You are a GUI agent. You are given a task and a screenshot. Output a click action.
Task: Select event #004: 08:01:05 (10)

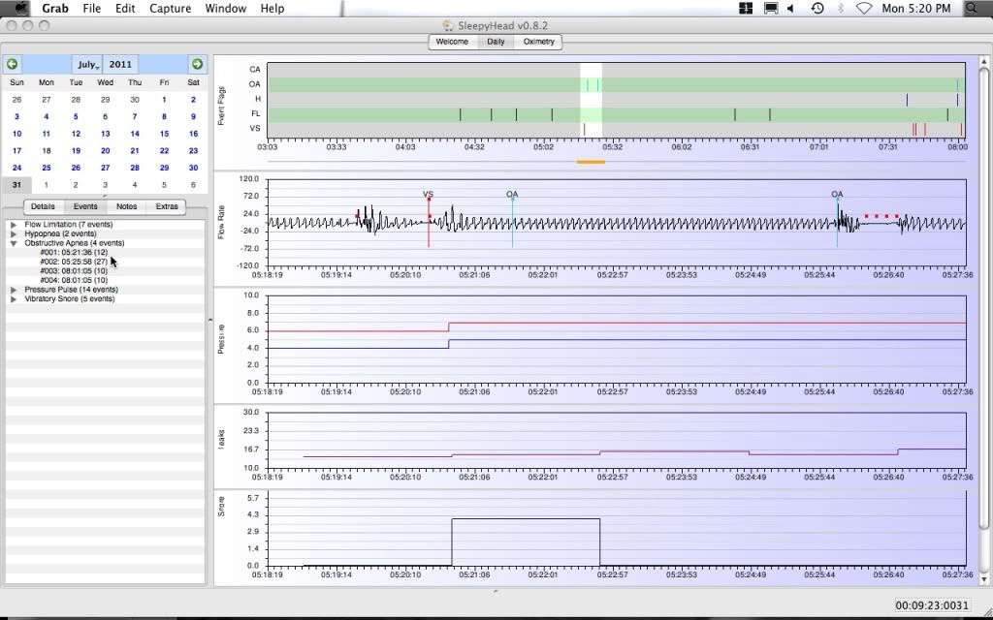pos(74,280)
